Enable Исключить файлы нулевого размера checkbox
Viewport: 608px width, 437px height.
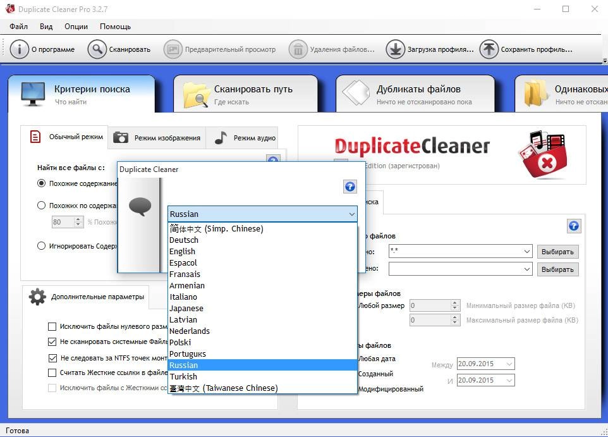(x=52, y=326)
